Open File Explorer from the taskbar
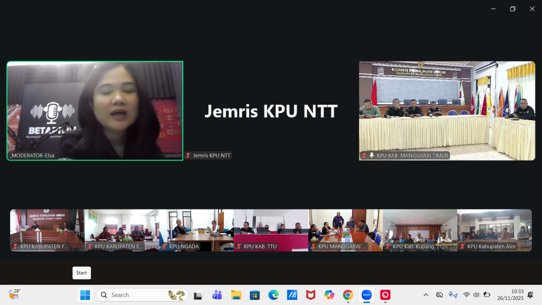 [x=236, y=295]
